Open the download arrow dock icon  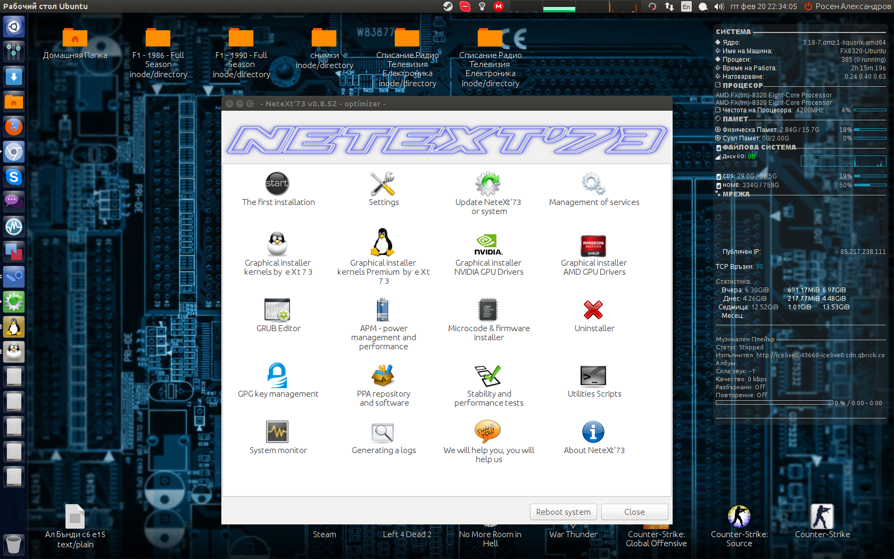pos(14,77)
